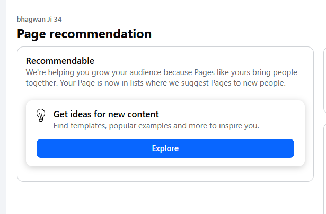Click the partially visible card at upper right
Image resolution: width=326 pixels, height=214 pixels.
click(324, 79)
